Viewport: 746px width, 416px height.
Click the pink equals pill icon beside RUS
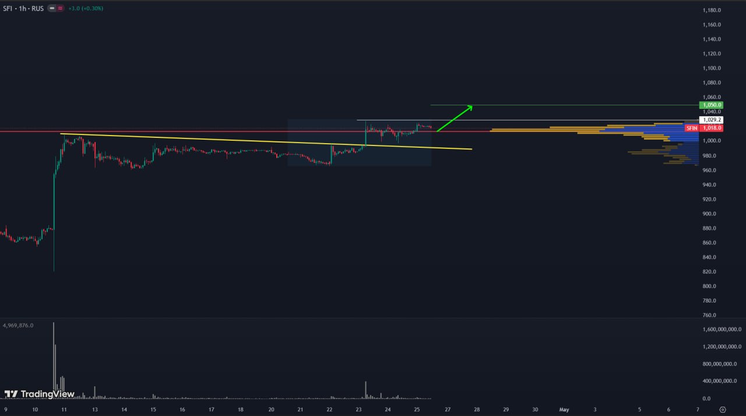[60, 9]
